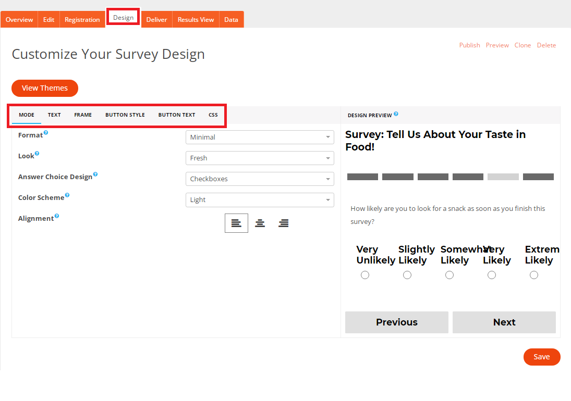Open the BUTTON STYLE tab
This screenshot has width=571, height=401.
[x=125, y=115]
